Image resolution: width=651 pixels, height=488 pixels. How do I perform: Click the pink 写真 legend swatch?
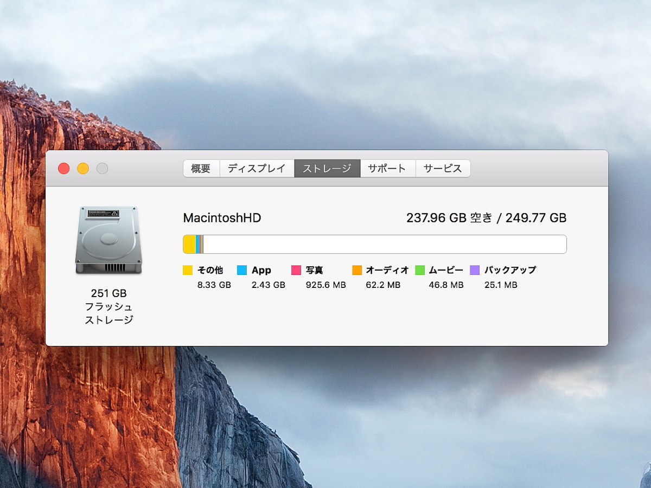296,270
